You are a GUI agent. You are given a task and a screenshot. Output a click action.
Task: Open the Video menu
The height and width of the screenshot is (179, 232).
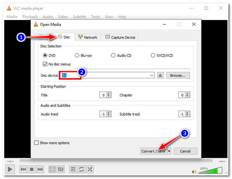coord(63,17)
